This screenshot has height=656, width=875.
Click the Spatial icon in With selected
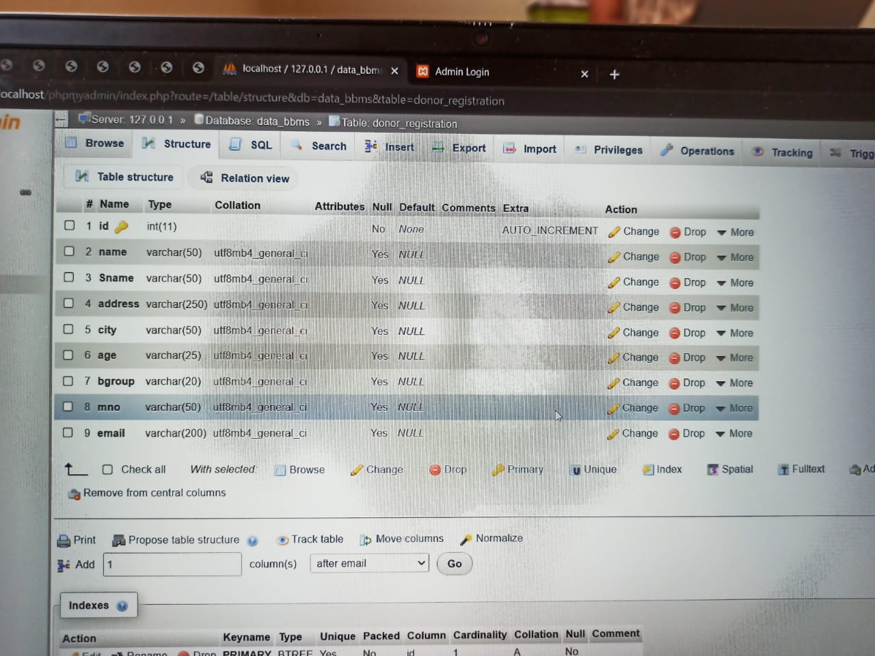coord(713,469)
